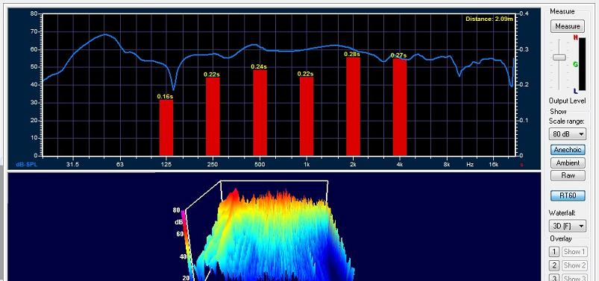Viewport: 599px width, 281px height.
Task: Click the 500 Hz bar labeled 0.24s
Action: [x=260, y=113]
